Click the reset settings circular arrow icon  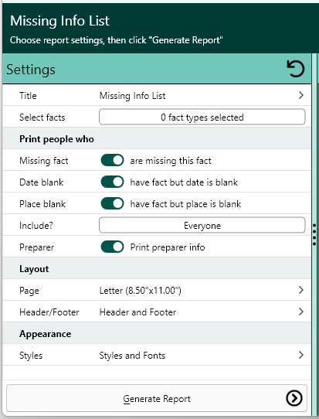(296, 69)
